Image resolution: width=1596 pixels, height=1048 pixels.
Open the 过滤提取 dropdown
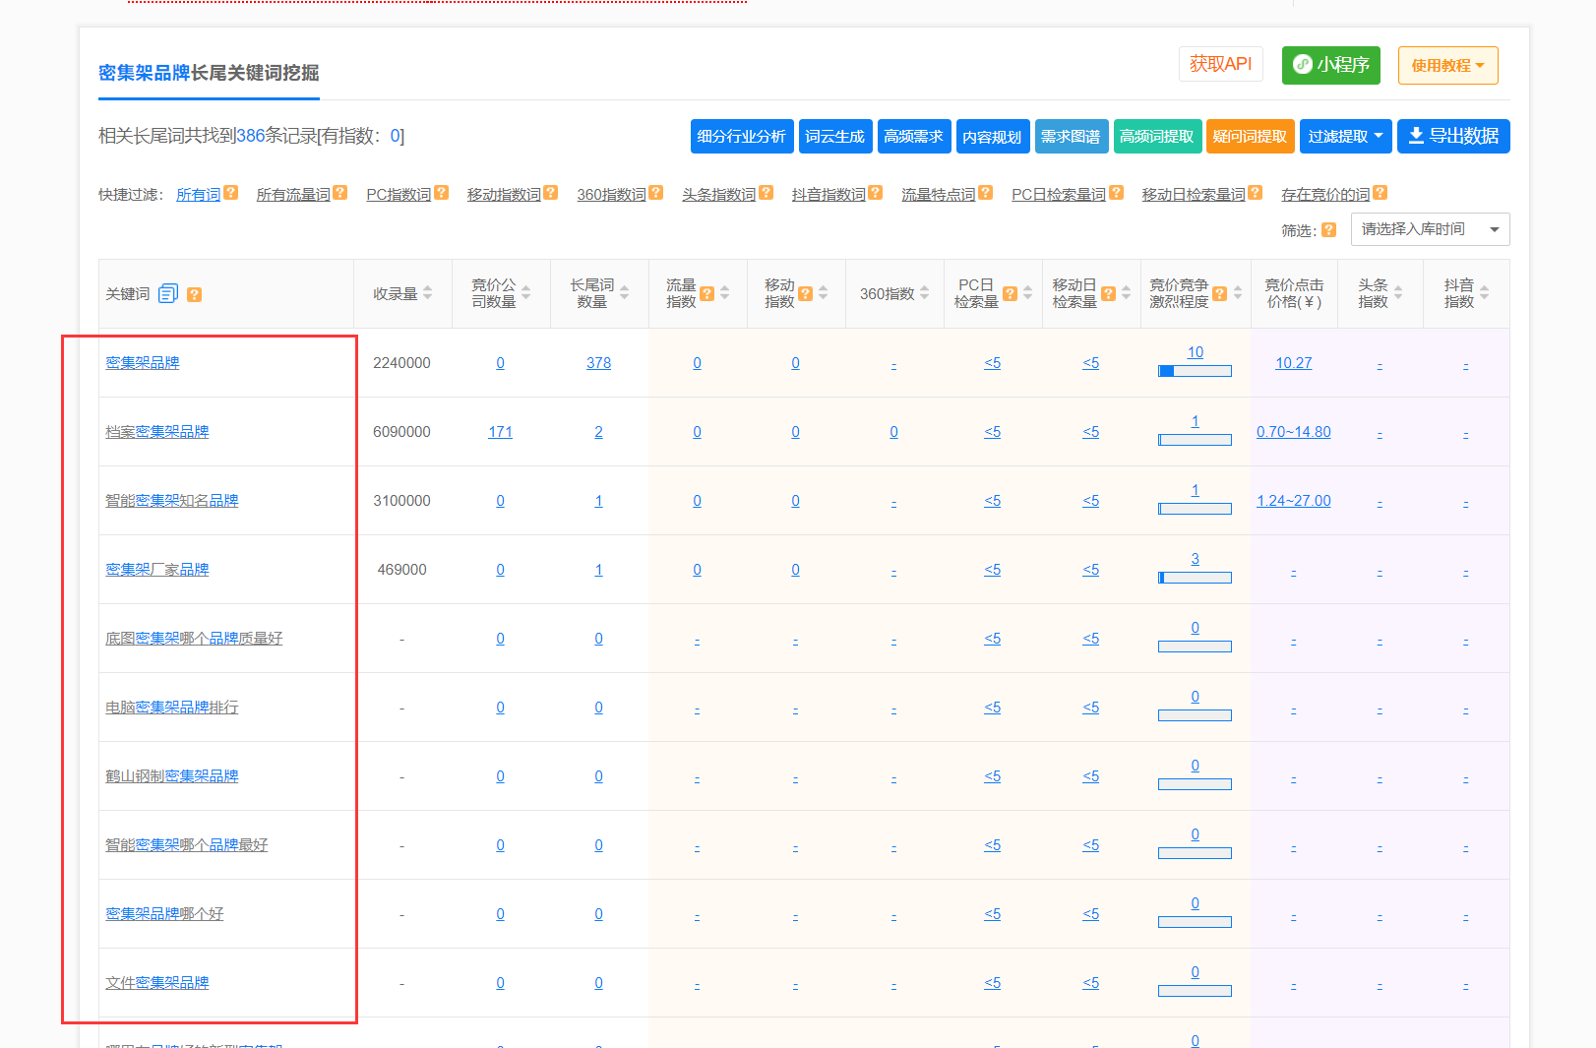coord(1345,136)
